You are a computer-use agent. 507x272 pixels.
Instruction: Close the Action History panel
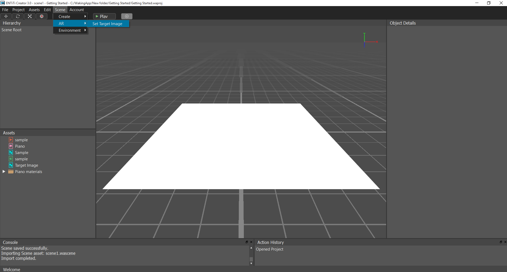pos(505,242)
